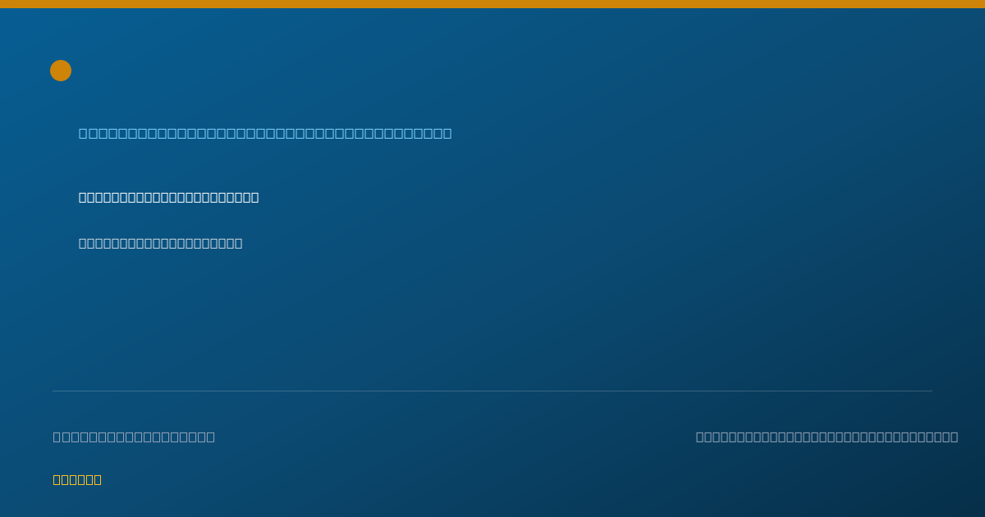985x517 pixels.
Task: Open the yellow link text in the footer
Action: (77, 479)
